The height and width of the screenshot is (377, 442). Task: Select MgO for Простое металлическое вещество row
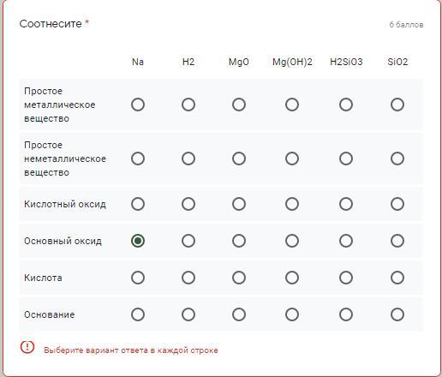coord(239,105)
